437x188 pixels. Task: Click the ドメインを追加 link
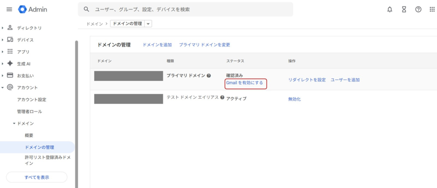click(157, 44)
